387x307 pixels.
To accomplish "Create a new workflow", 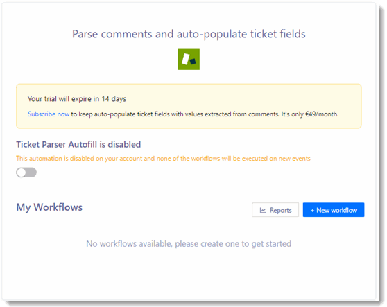I will point(334,210).
